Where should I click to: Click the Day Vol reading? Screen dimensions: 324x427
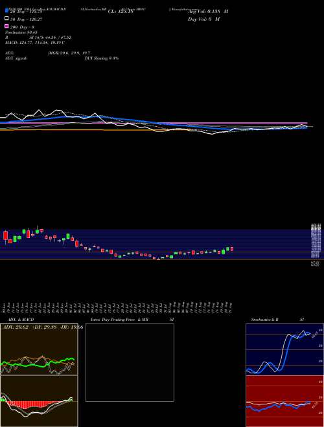click(203, 19)
